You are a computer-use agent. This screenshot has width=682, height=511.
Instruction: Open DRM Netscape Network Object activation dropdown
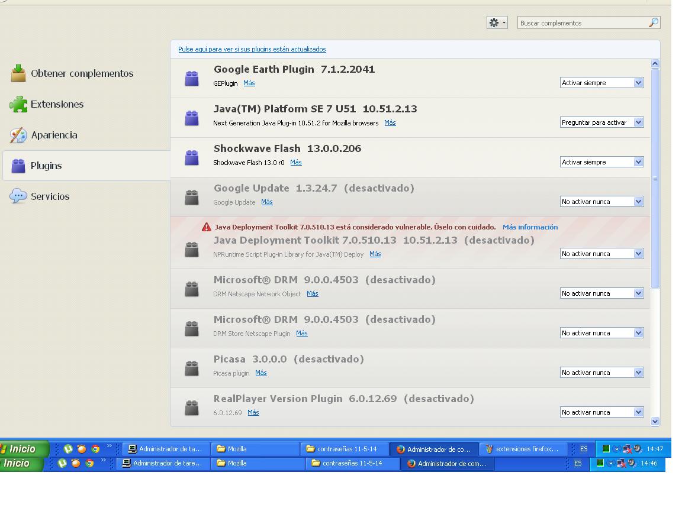click(601, 293)
